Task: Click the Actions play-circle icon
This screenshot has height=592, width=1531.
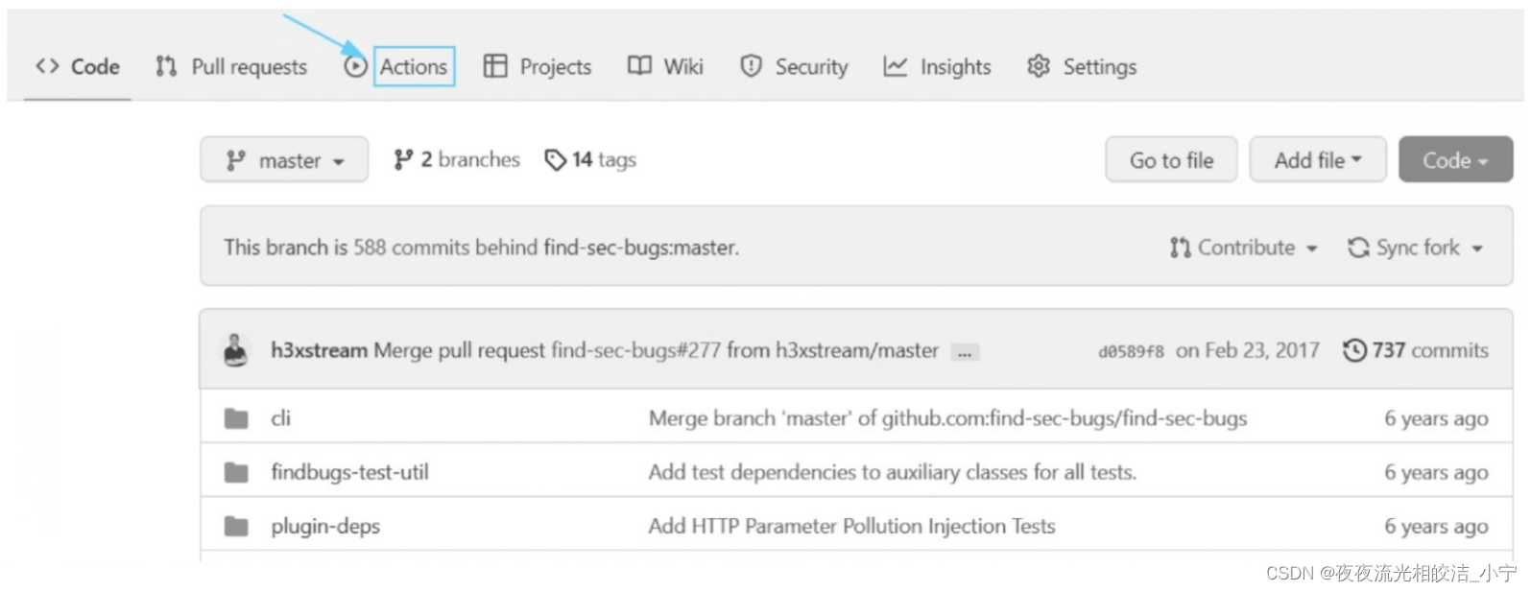Action: click(356, 66)
